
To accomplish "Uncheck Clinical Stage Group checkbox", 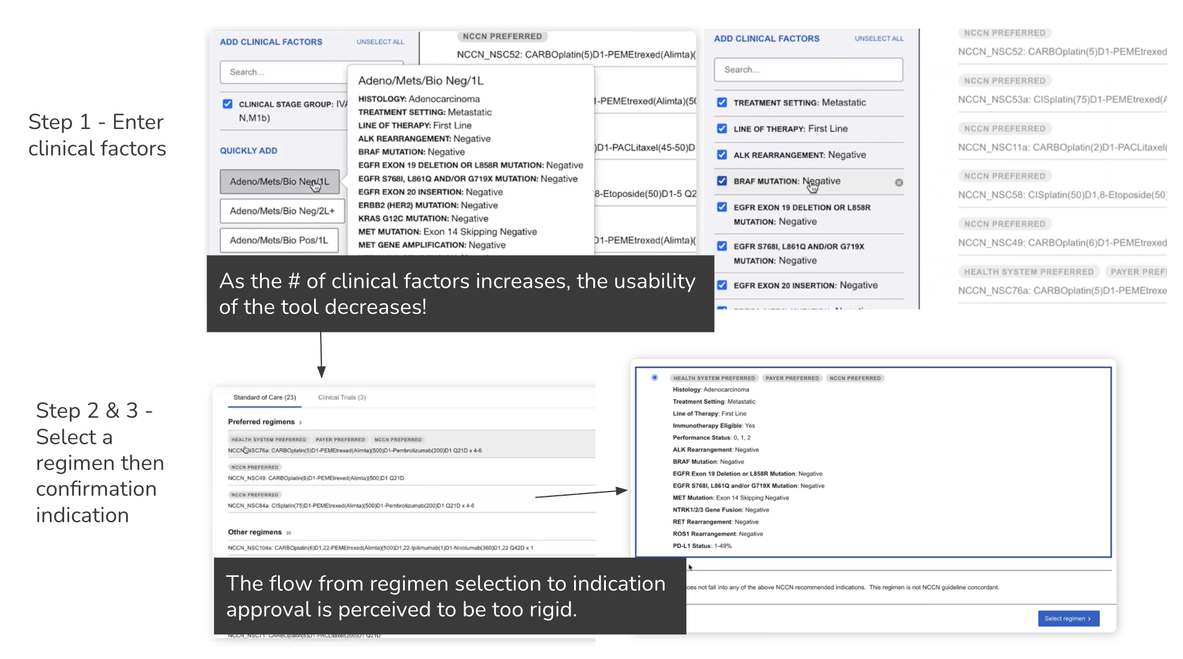I will point(228,104).
